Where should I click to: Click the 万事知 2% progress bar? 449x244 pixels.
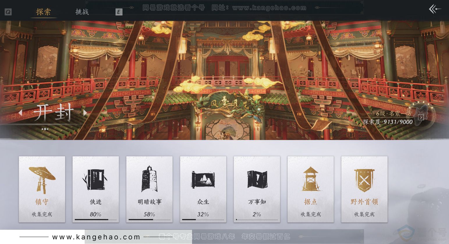click(x=257, y=220)
